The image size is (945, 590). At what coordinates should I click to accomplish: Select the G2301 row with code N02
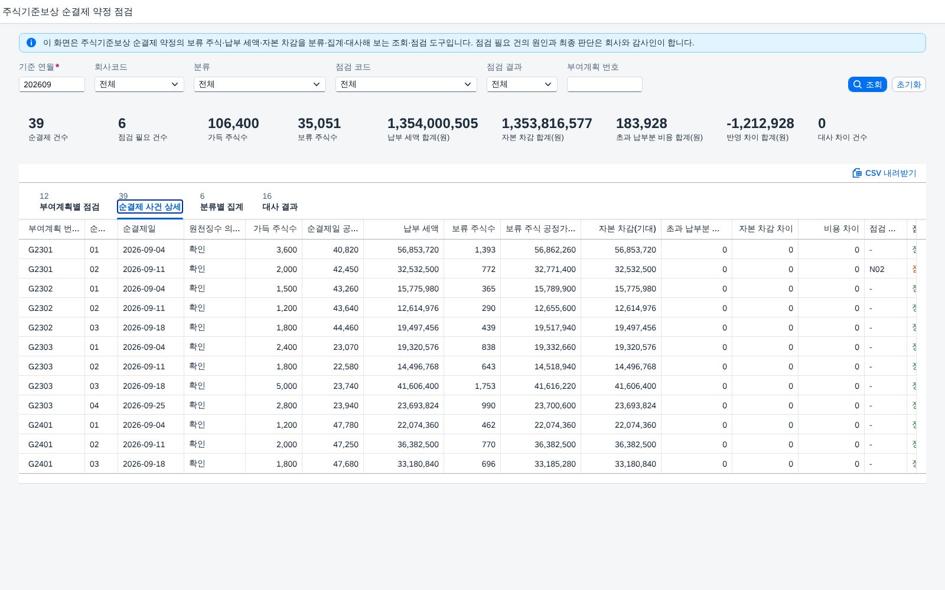(x=472, y=269)
